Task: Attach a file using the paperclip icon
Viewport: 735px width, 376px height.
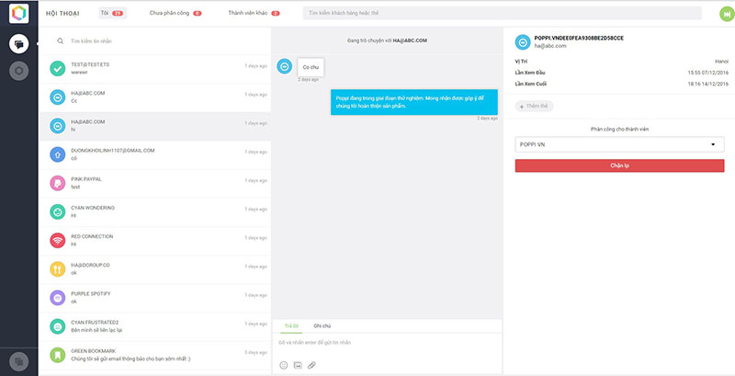Action: click(311, 365)
